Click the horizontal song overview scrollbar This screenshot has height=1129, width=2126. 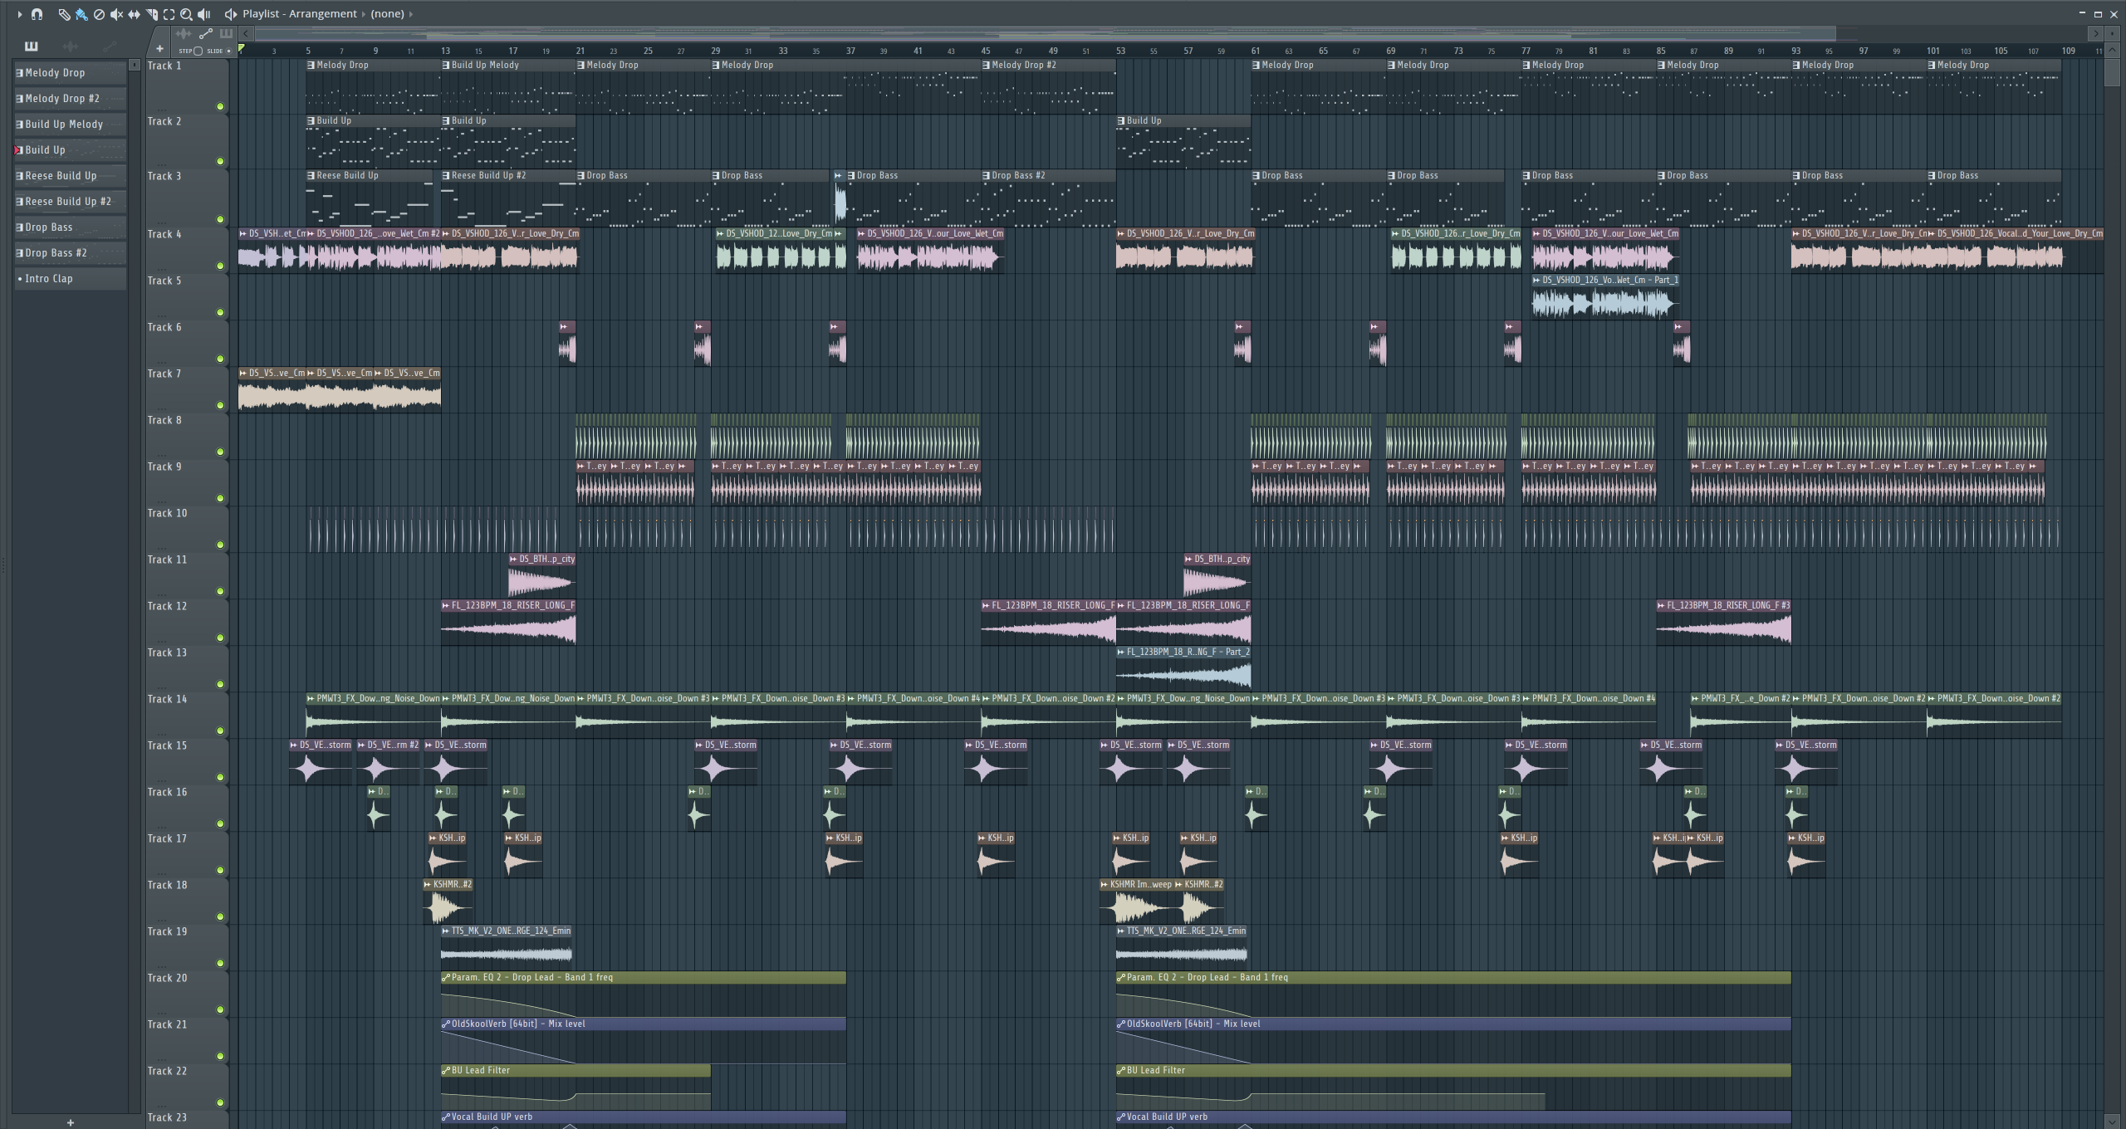pyautogui.click(x=1045, y=34)
